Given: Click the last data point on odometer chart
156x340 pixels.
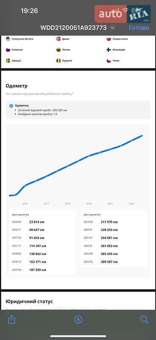Looking at the screenshot, I should pyautogui.click(x=142, y=136).
